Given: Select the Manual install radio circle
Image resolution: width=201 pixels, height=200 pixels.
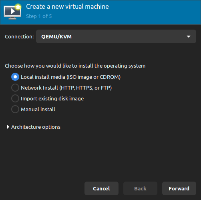Looking at the screenshot, I should [15, 109].
